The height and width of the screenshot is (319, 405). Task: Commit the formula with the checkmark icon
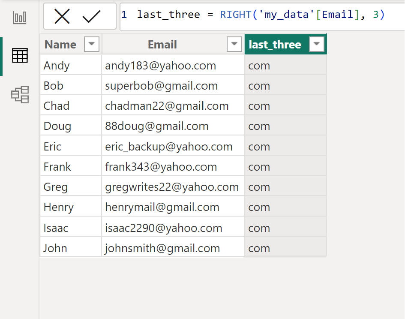pyautogui.click(x=91, y=17)
